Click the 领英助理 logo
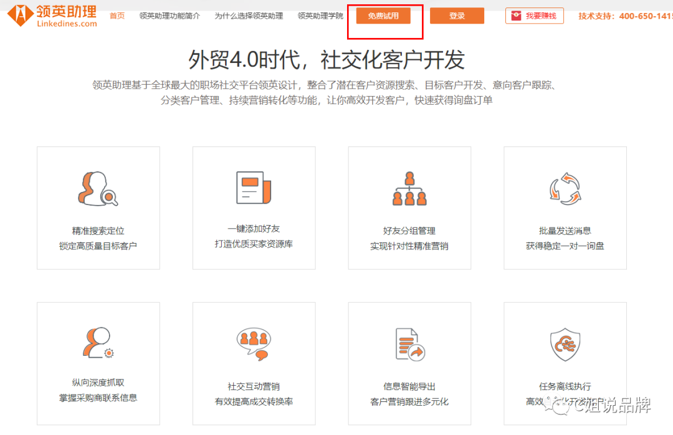Screen dimensions: 673x435 coord(53,16)
